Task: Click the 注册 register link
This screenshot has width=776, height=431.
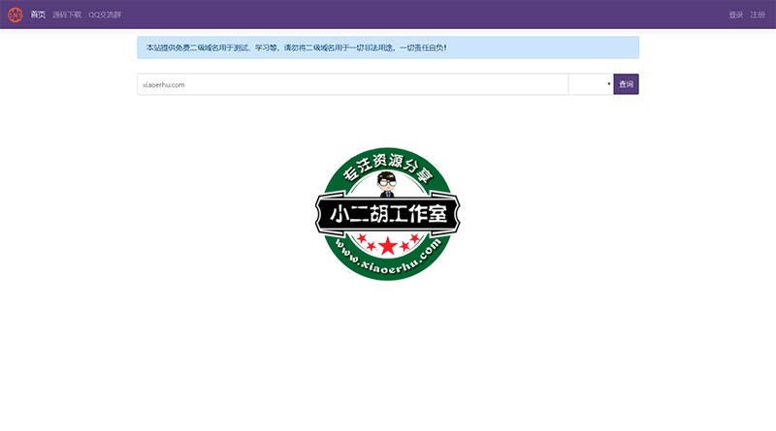Action: coord(758,15)
